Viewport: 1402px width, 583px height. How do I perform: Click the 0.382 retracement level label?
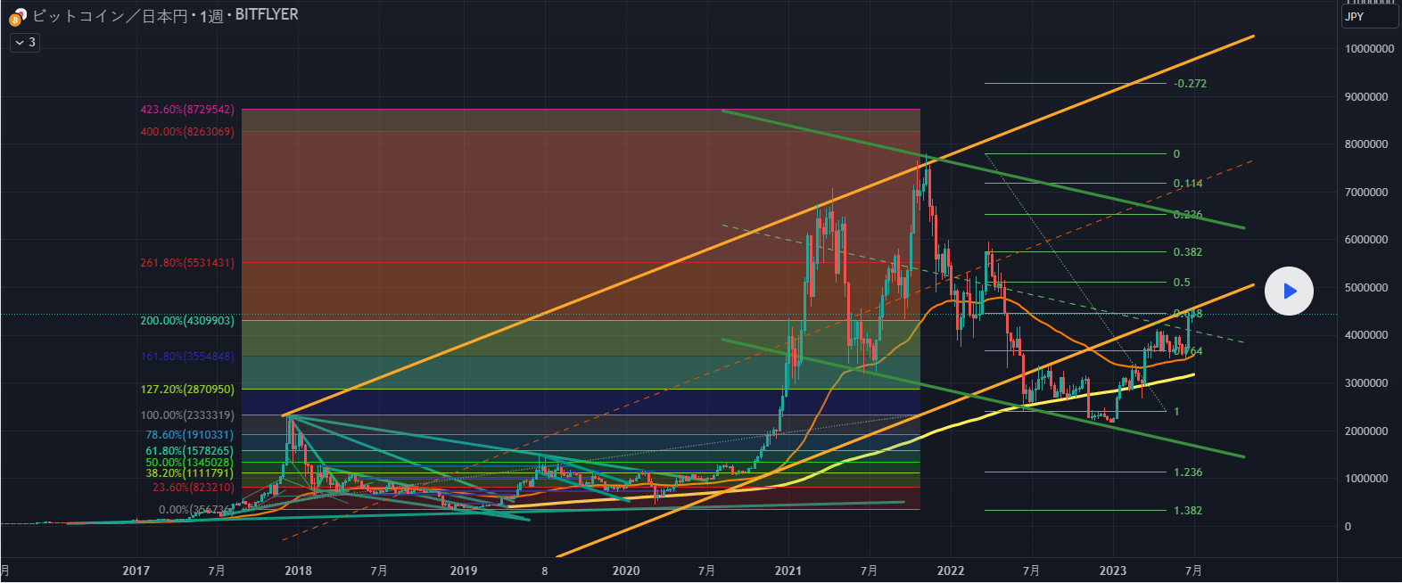coord(1187,252)
